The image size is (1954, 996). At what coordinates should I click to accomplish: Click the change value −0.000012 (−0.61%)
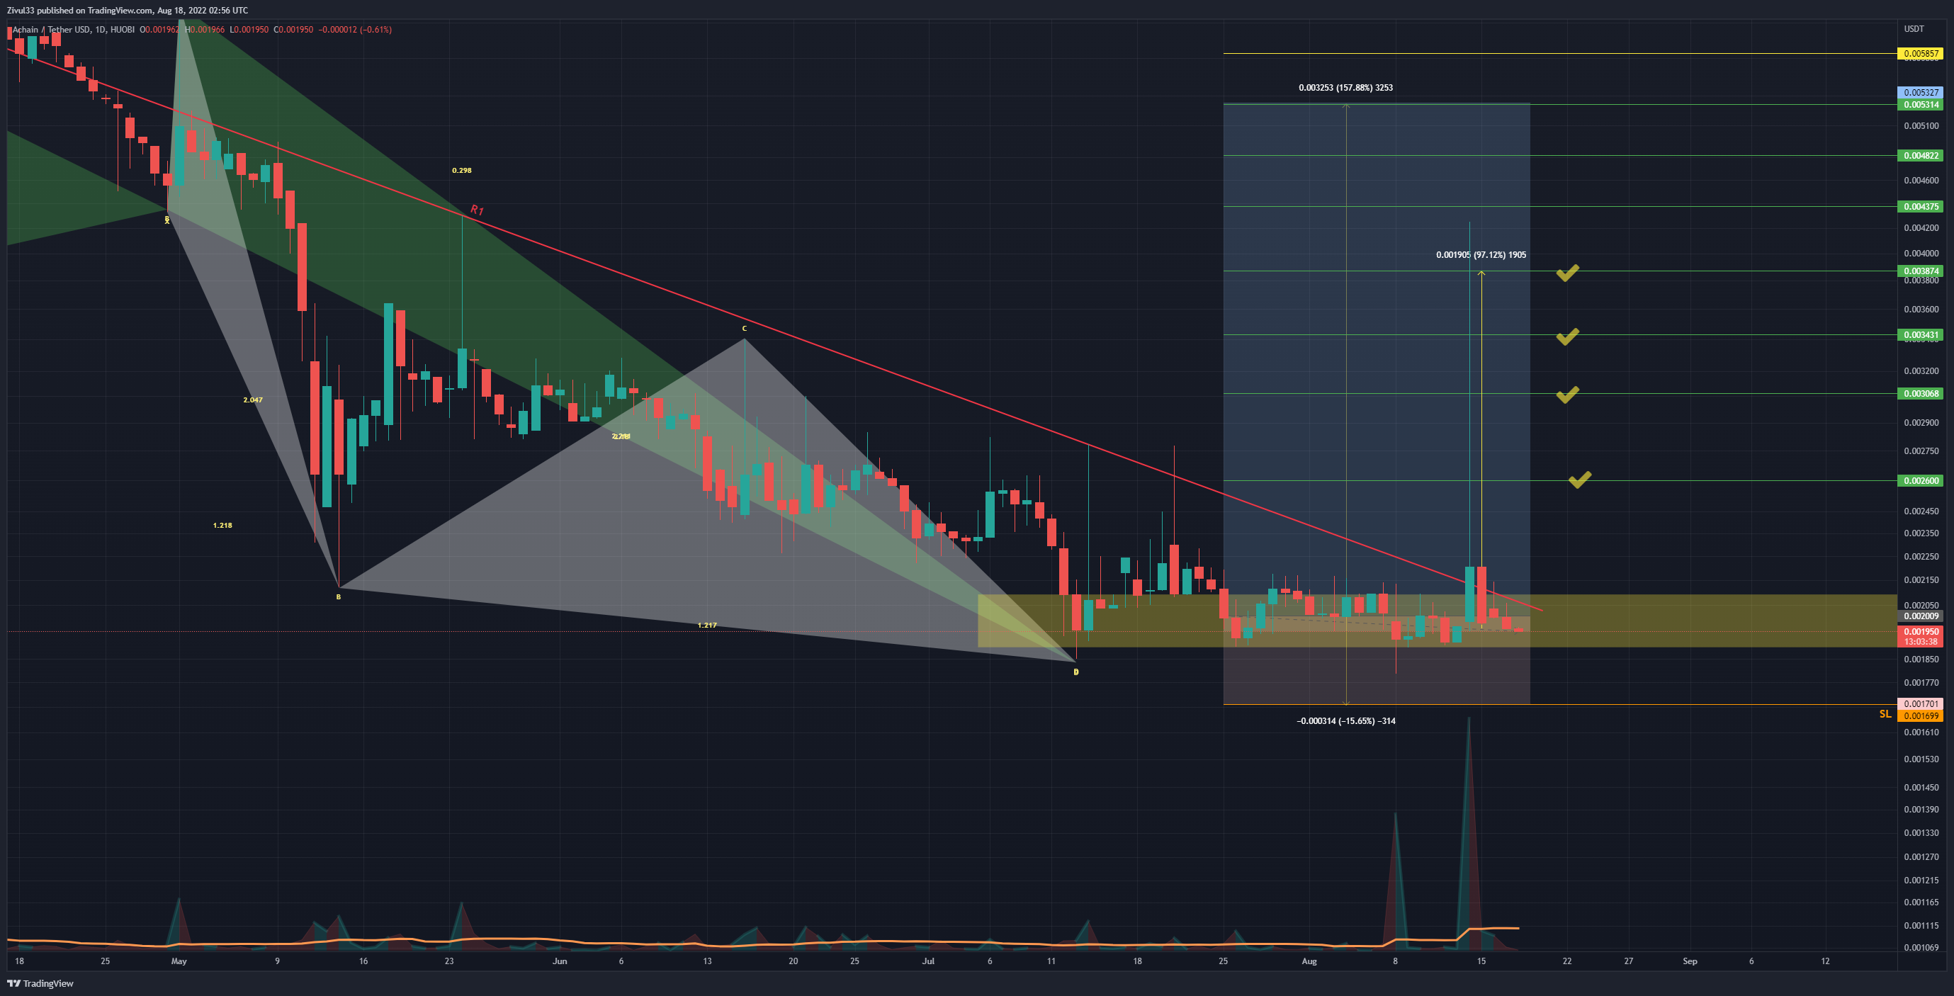point(355,30)
